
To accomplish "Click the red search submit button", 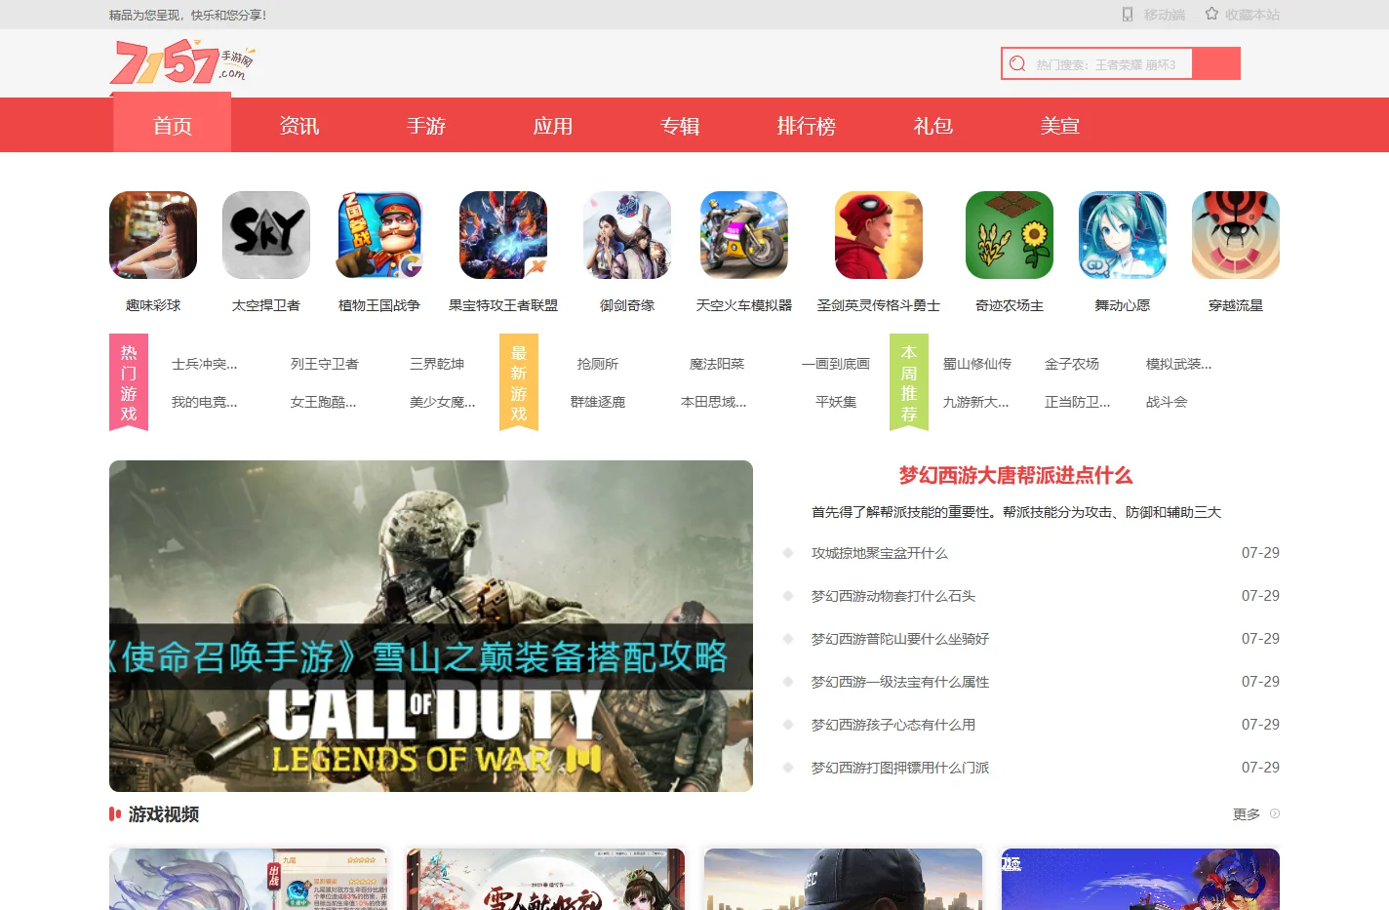I will pyautogui.click(x=1216, y=63).
